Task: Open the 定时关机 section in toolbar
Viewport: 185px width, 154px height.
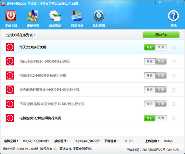Action: [x=11, y=19]
